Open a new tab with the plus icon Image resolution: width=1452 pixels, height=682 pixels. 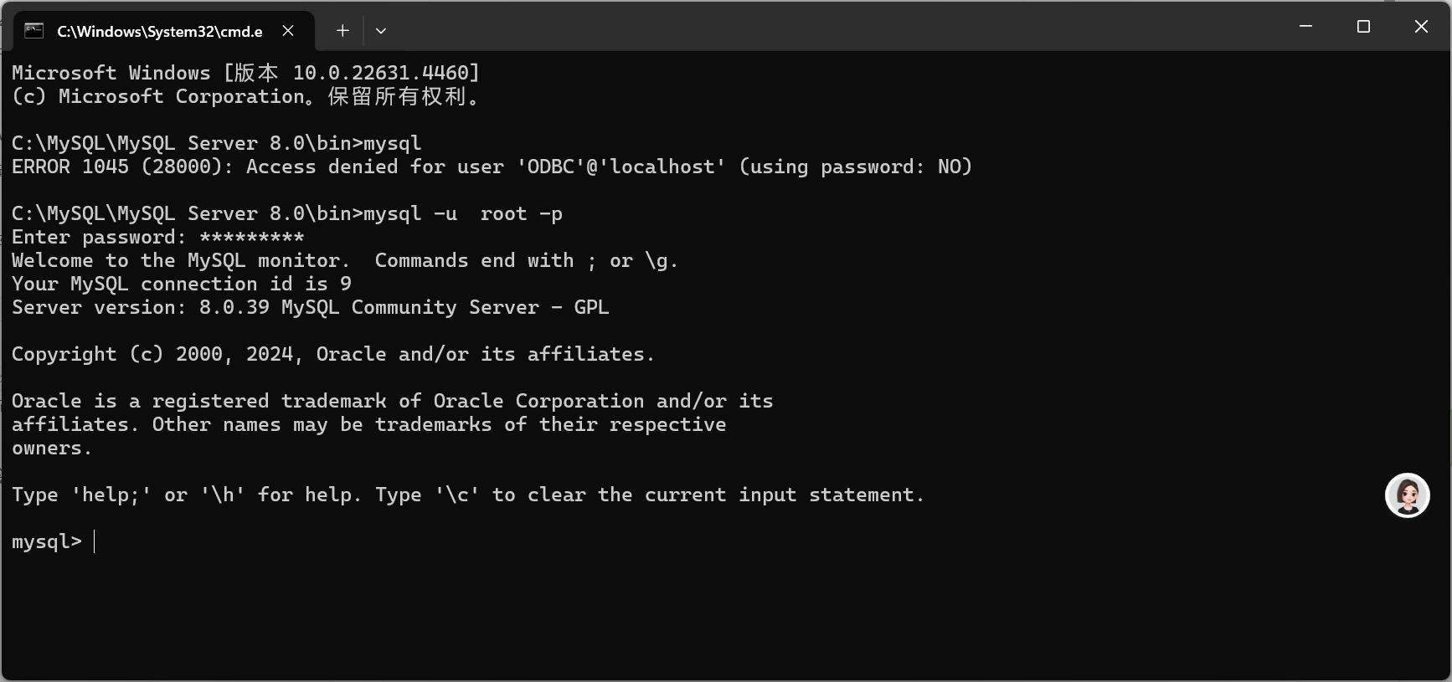coord(342,31)
